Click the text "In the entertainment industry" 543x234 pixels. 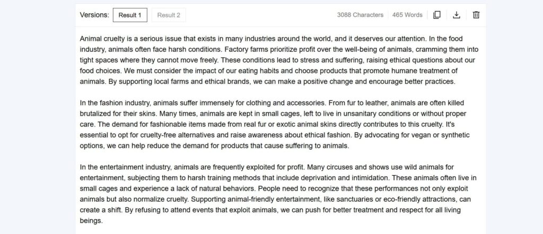126,167
